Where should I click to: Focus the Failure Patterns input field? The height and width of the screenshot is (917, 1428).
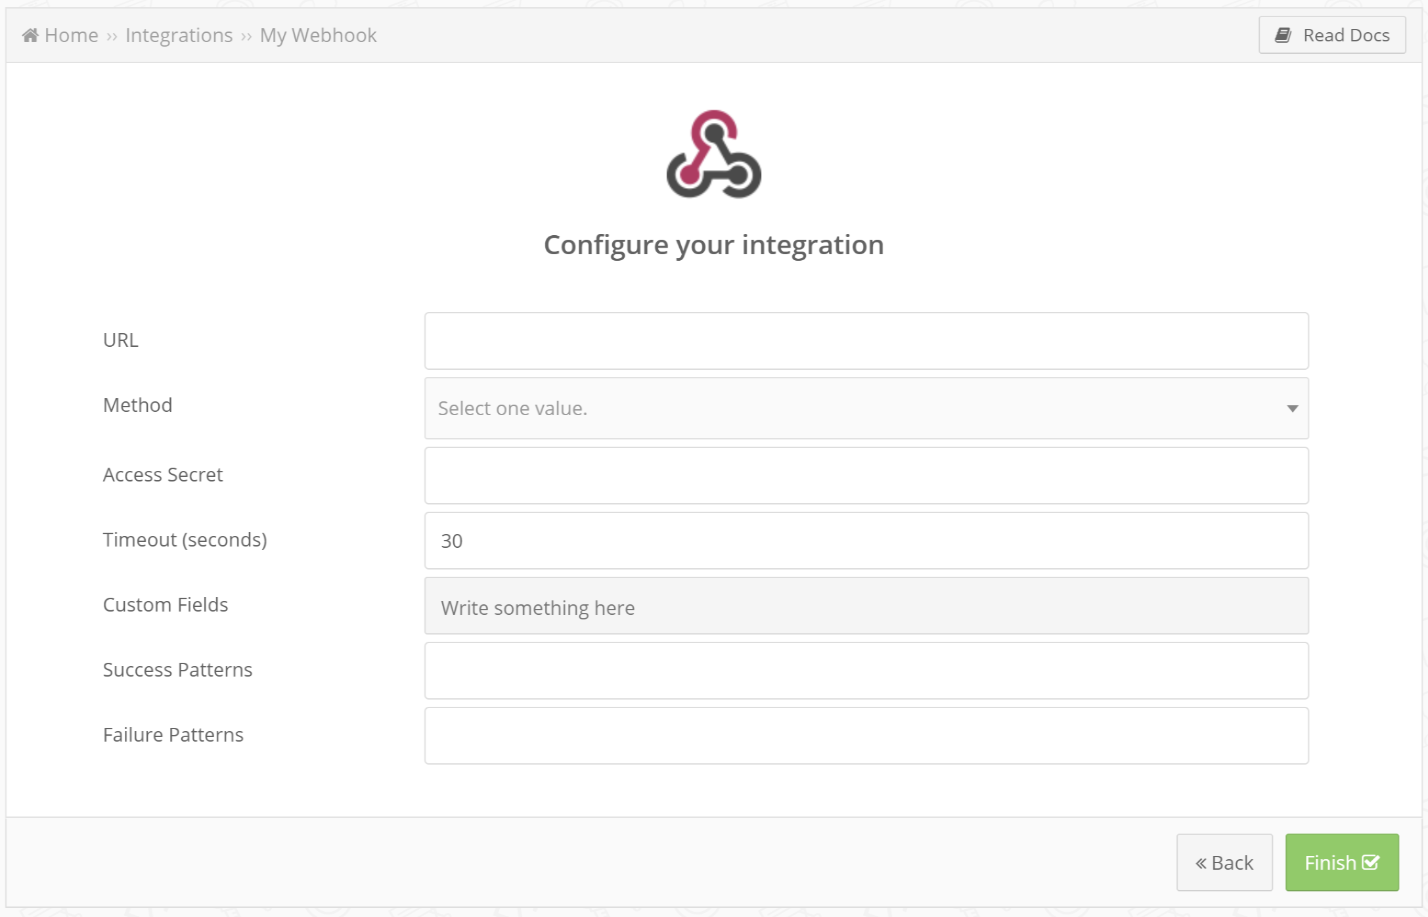[x=866, y=736]
